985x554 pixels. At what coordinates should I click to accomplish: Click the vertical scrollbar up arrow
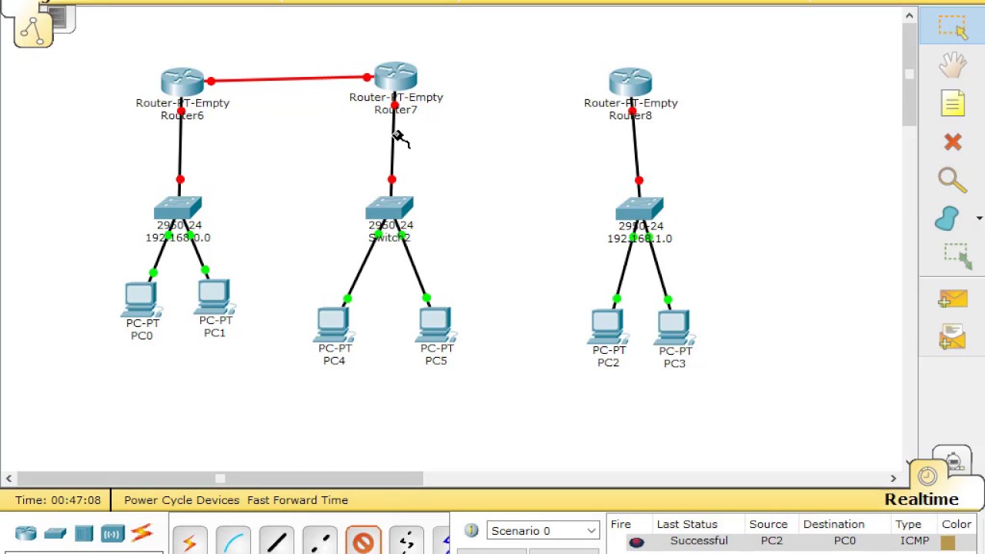tap(910, 15)
